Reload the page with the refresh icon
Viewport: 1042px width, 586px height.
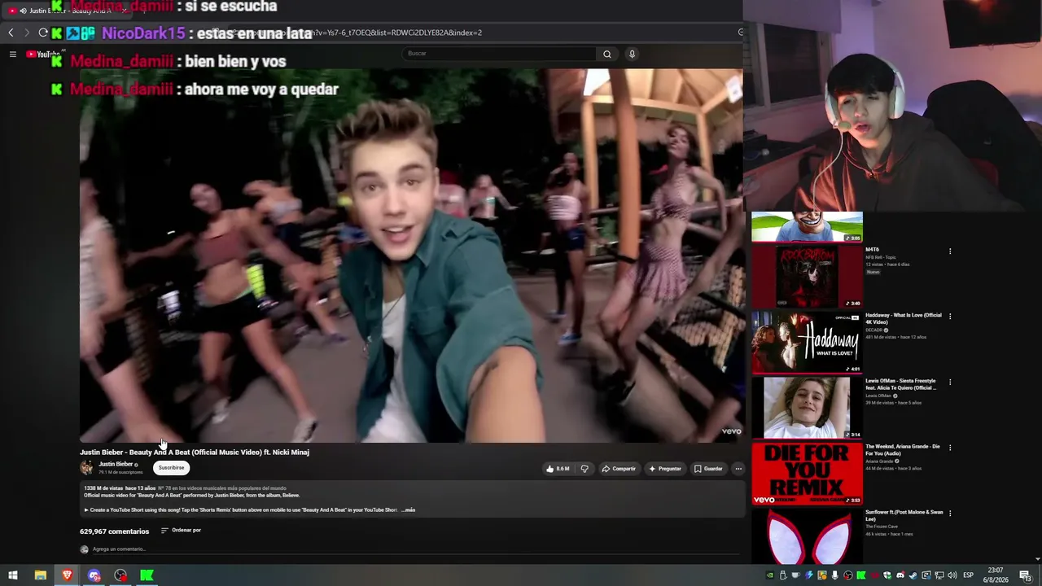coord(43,33)
